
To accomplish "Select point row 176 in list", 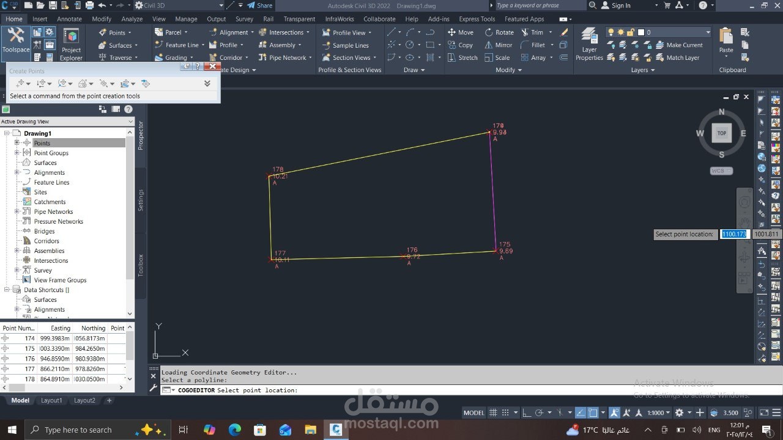I will [x=64, y=359].
